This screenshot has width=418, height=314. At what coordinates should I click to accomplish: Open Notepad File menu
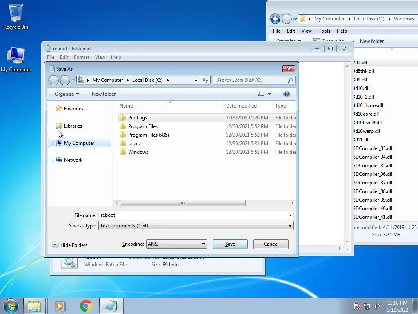[x=50, y=57]
